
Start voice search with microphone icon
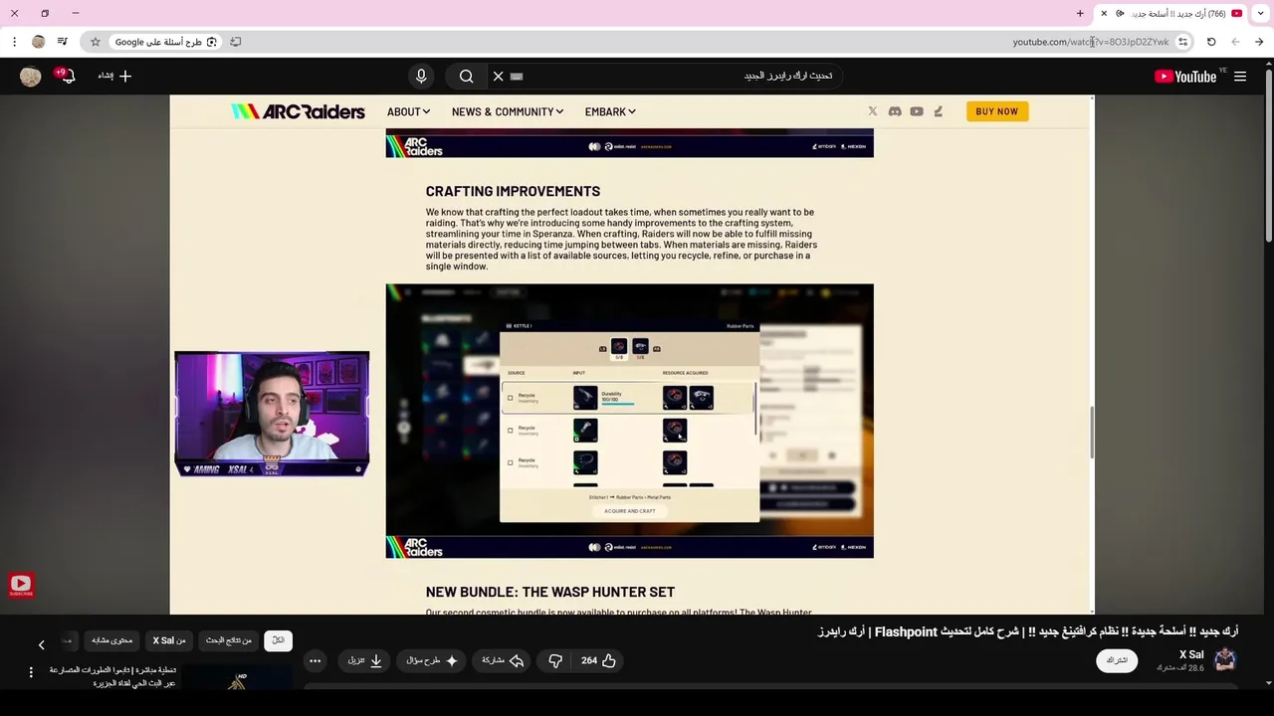tap(421, 77)
